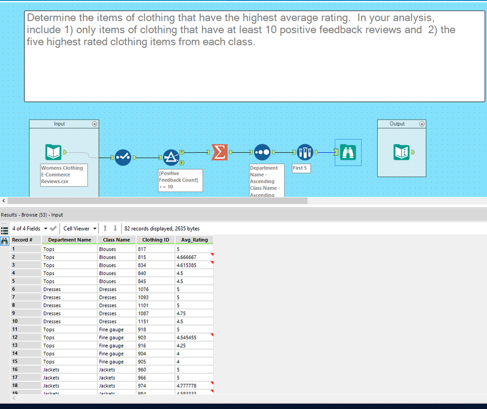Select Clothing ID cell 1076
487x409 pixels.
pos(156,290)
